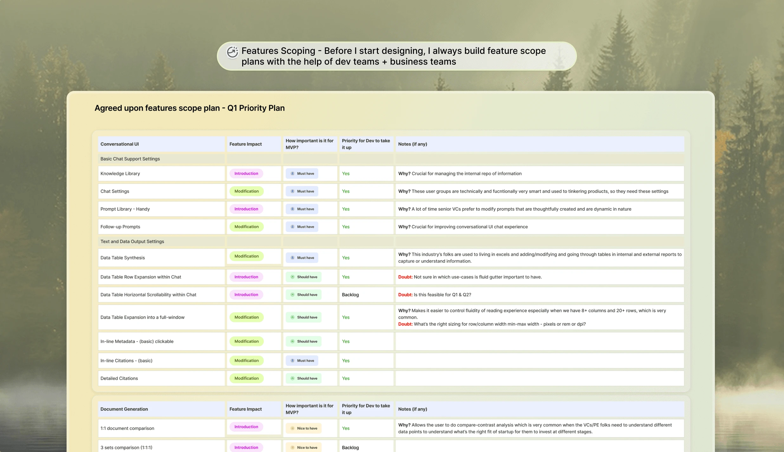Click Must have icon in In-line Citations row

click(293, 360)
